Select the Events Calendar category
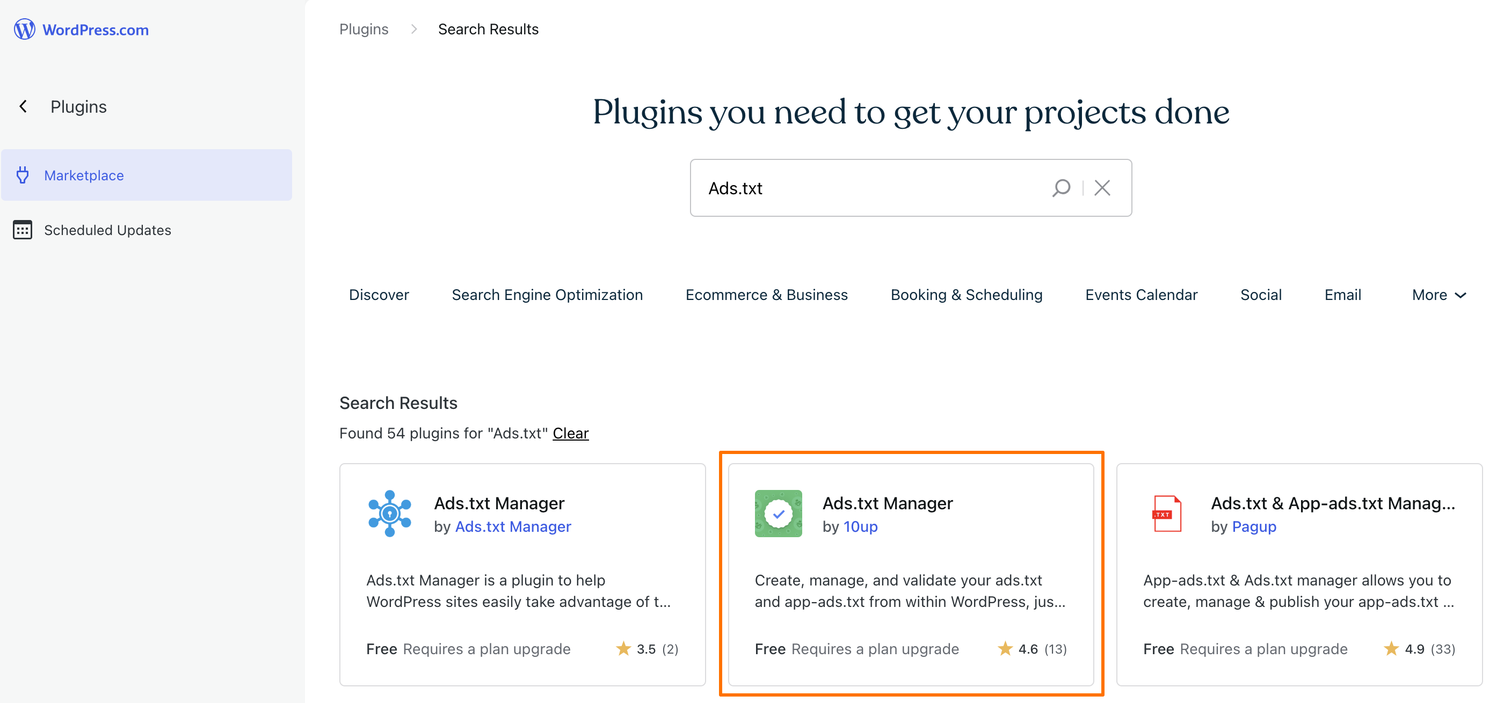Screen dimensions: 1511x703 click(1141, 295)
